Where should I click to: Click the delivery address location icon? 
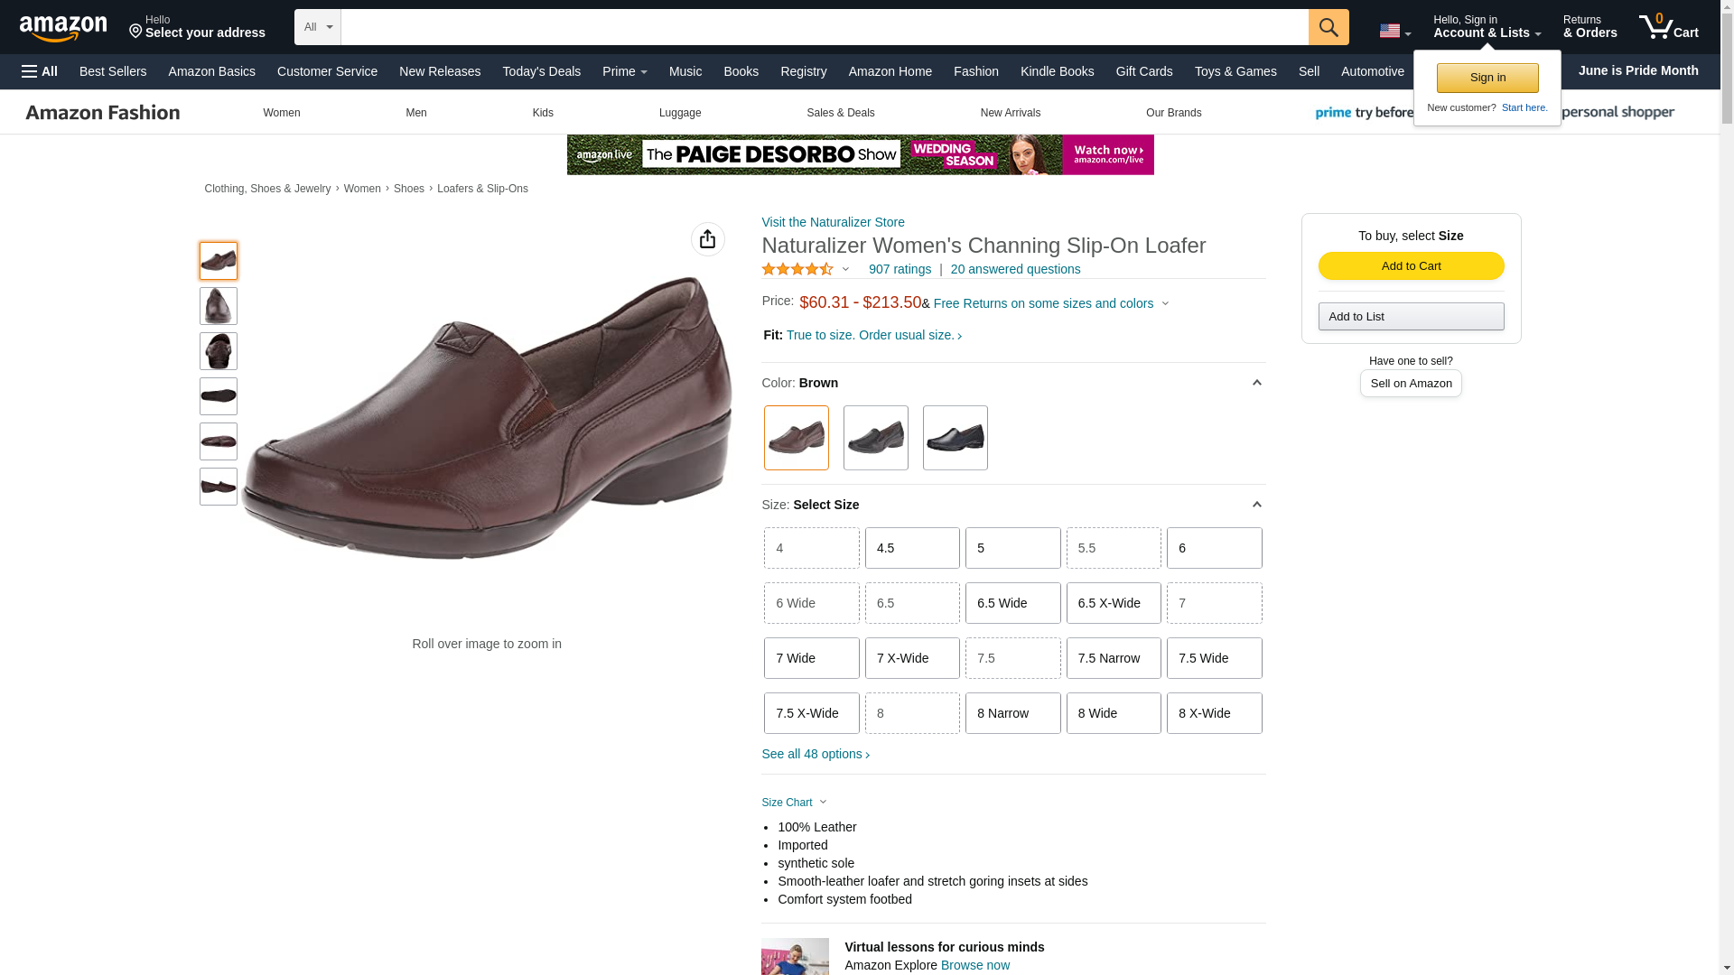[136, 32]
